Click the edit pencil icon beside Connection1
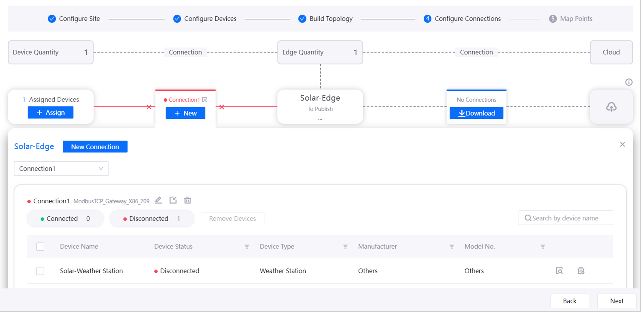The image size is (641, 312). pyautogui.click(x=158, y=200)
